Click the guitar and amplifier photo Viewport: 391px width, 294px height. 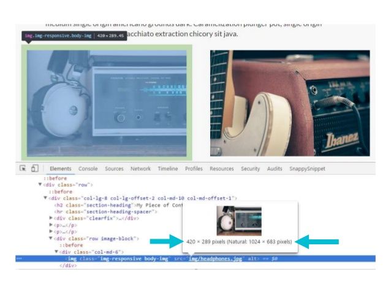click(290, 103)
